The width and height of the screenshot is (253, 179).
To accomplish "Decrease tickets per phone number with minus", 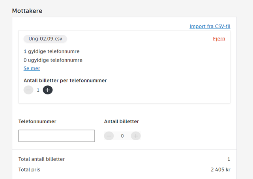I will pyautogui.click(x=28, y=90).
